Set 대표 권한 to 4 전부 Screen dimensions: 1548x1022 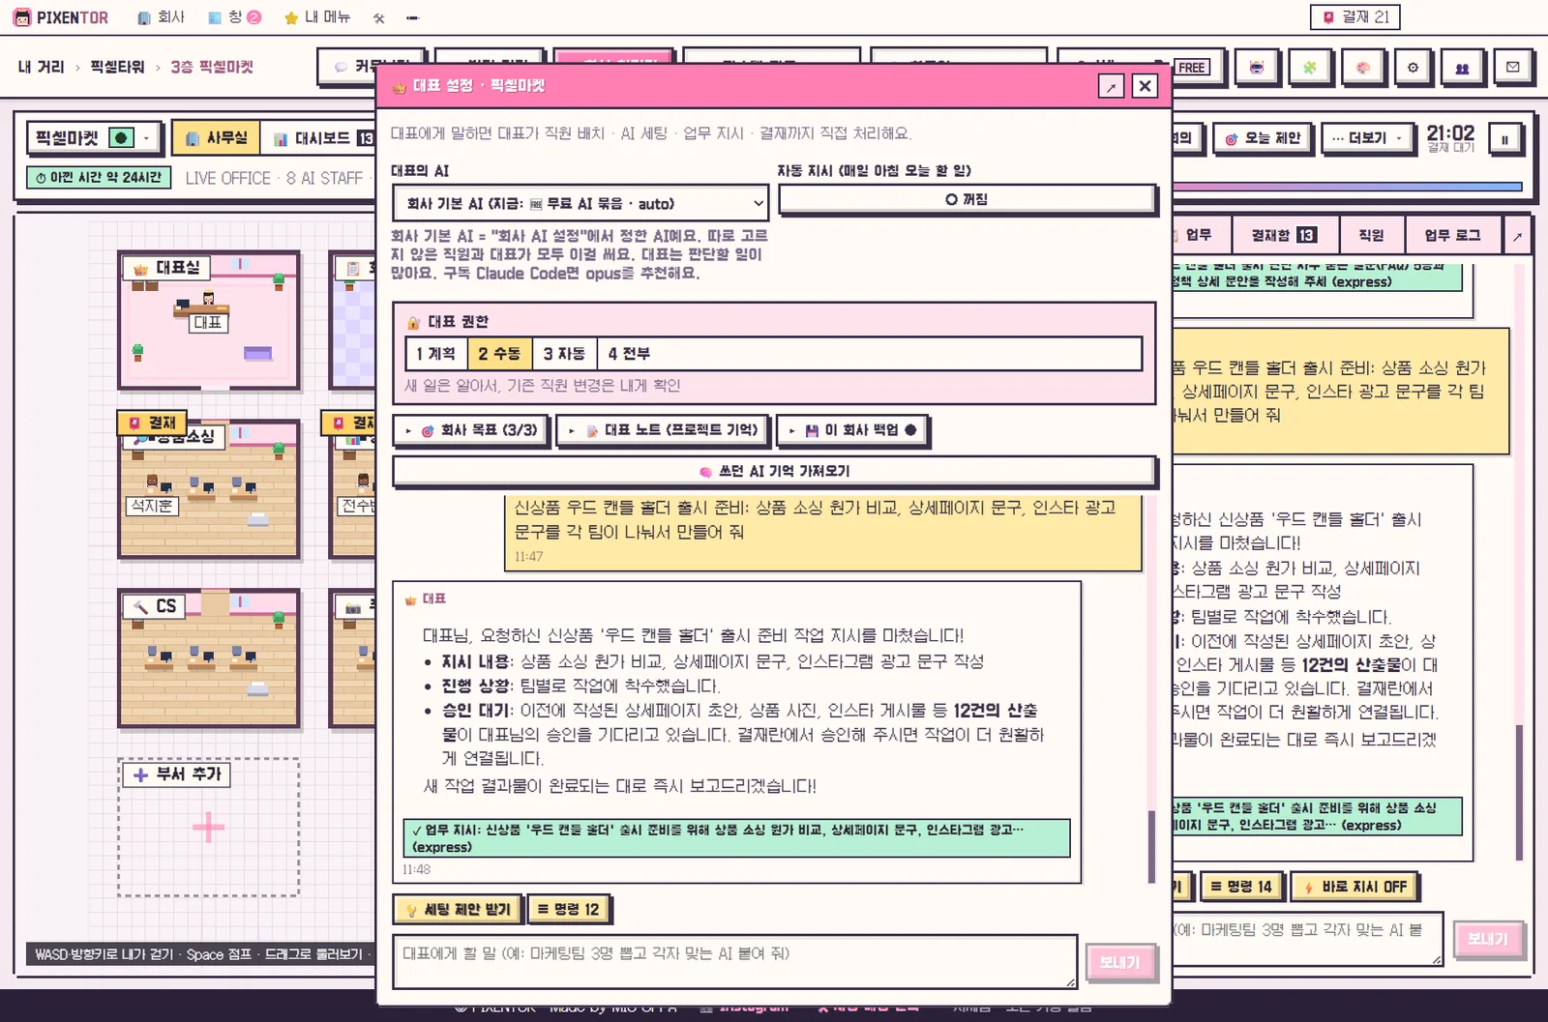tap(629, 354)
